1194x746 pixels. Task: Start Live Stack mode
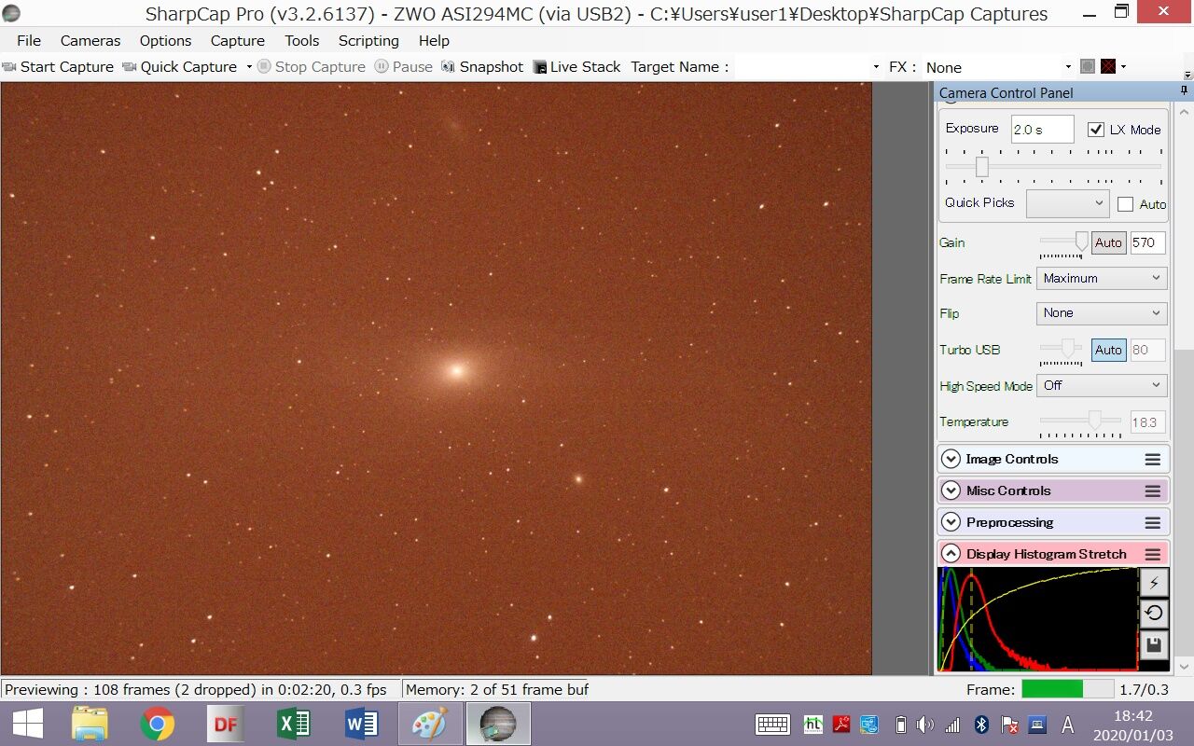click(576, 66)
